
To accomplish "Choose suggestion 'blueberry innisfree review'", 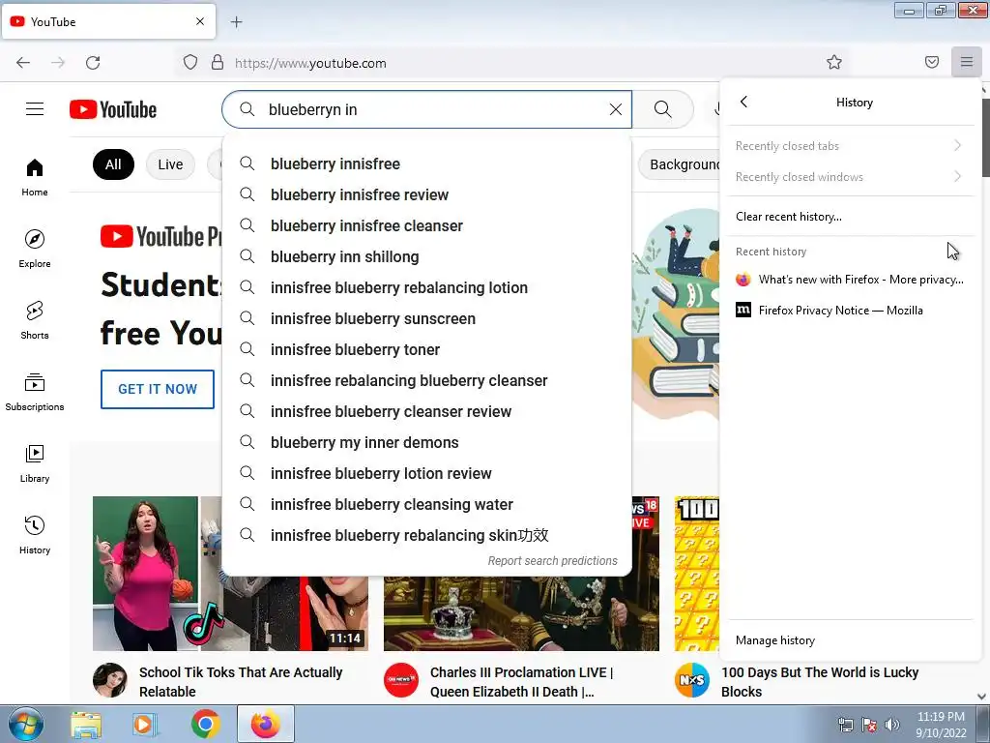I will [426, 194].
